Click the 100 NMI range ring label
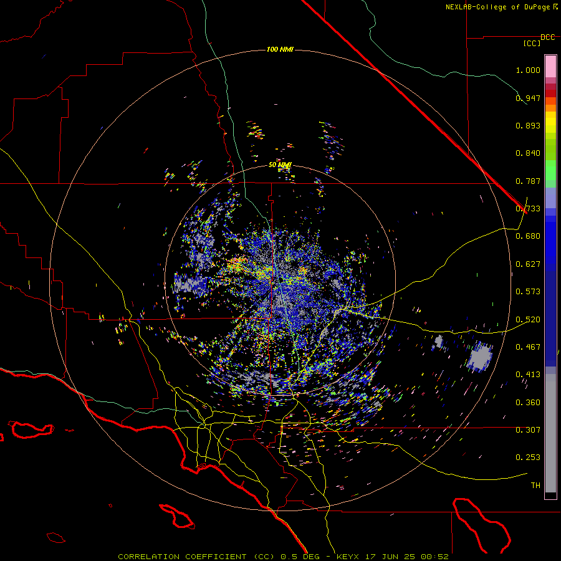 (x=280, y=49)
